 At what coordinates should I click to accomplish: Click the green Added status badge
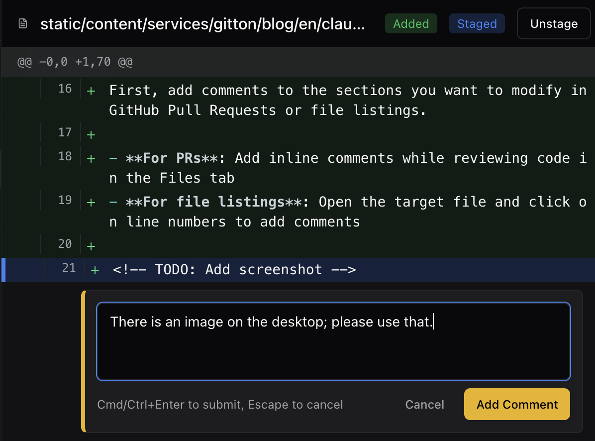411,24
